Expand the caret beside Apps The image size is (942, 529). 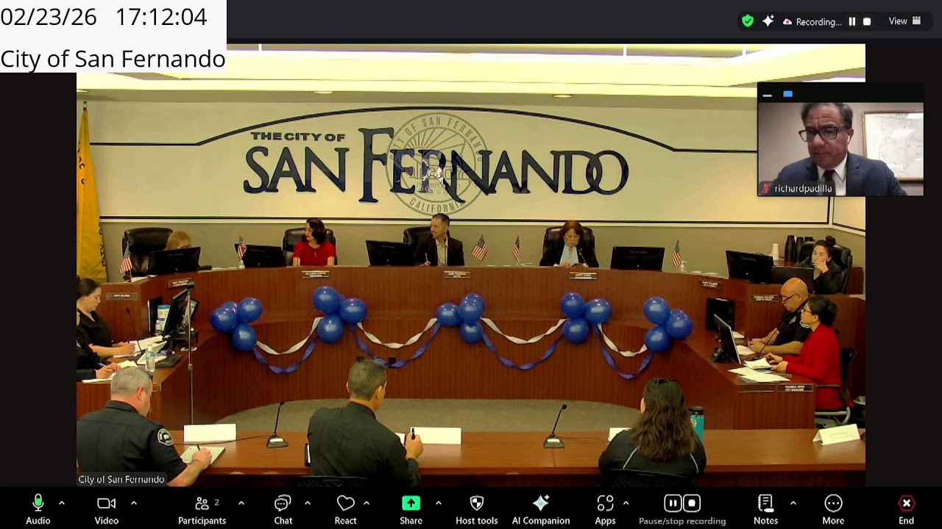(626, 503)
